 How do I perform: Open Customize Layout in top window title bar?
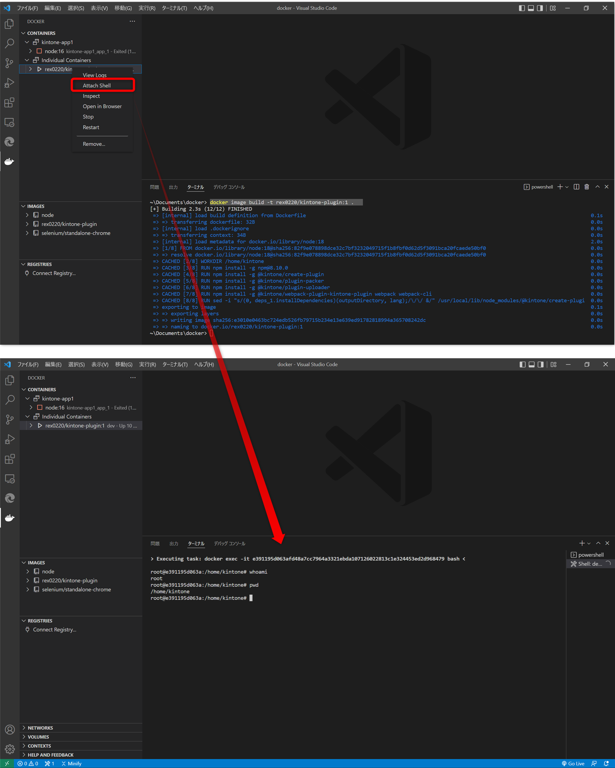click(x=553, y=8)
